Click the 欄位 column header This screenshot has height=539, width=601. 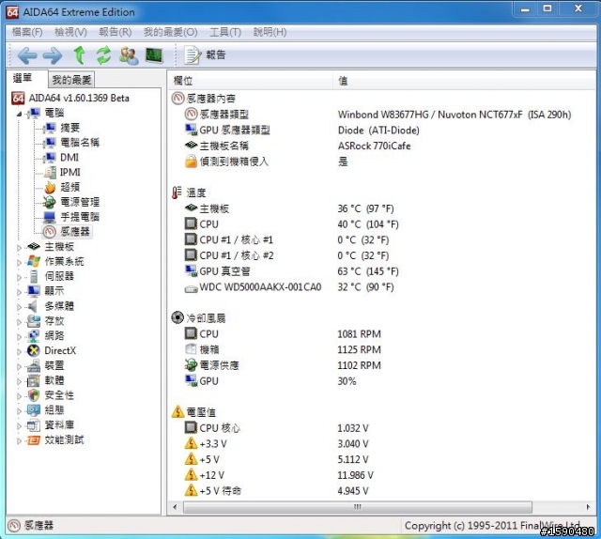(x=251, y=81)
